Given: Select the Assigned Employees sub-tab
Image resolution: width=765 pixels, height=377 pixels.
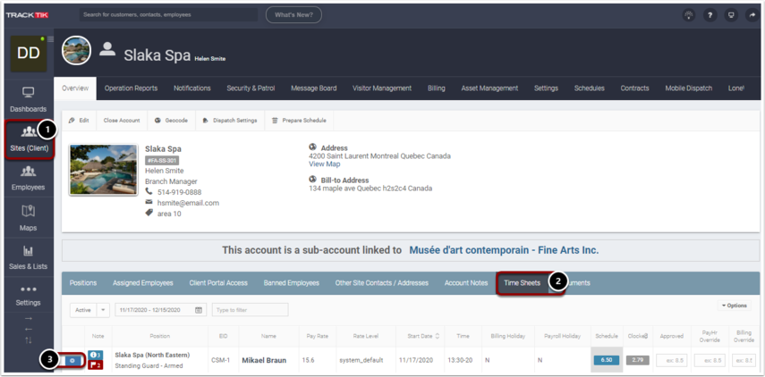Looking at the screenshot, I should (x=143, y=283).
